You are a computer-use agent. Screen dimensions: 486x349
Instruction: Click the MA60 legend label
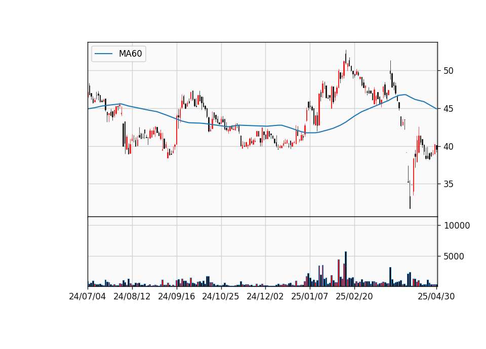pos(130,54)
